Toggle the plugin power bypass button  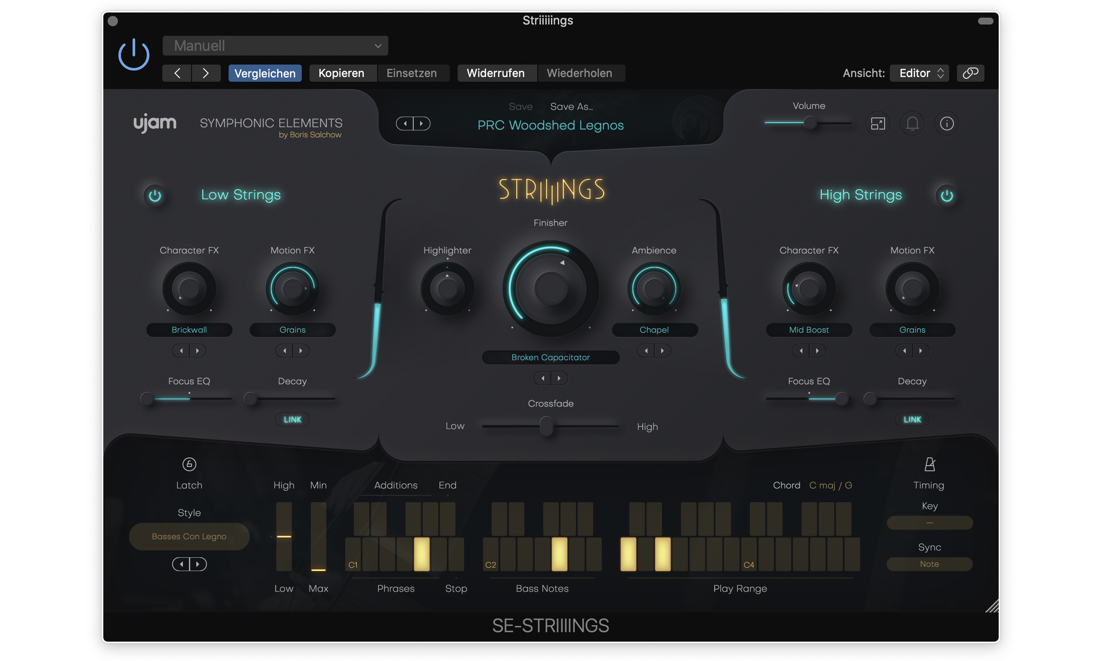pyautogui.click(x=133, y=54)
